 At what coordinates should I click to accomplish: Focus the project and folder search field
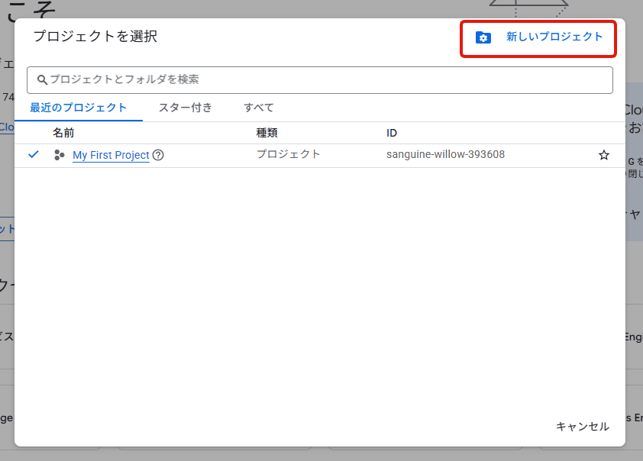(x=321, y=79)
